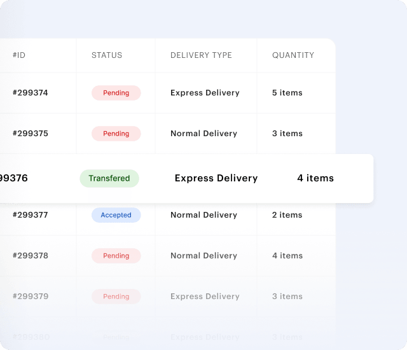Select order #299378 ID cell
Screen dimensions: 407x350
tap(31, 256)
